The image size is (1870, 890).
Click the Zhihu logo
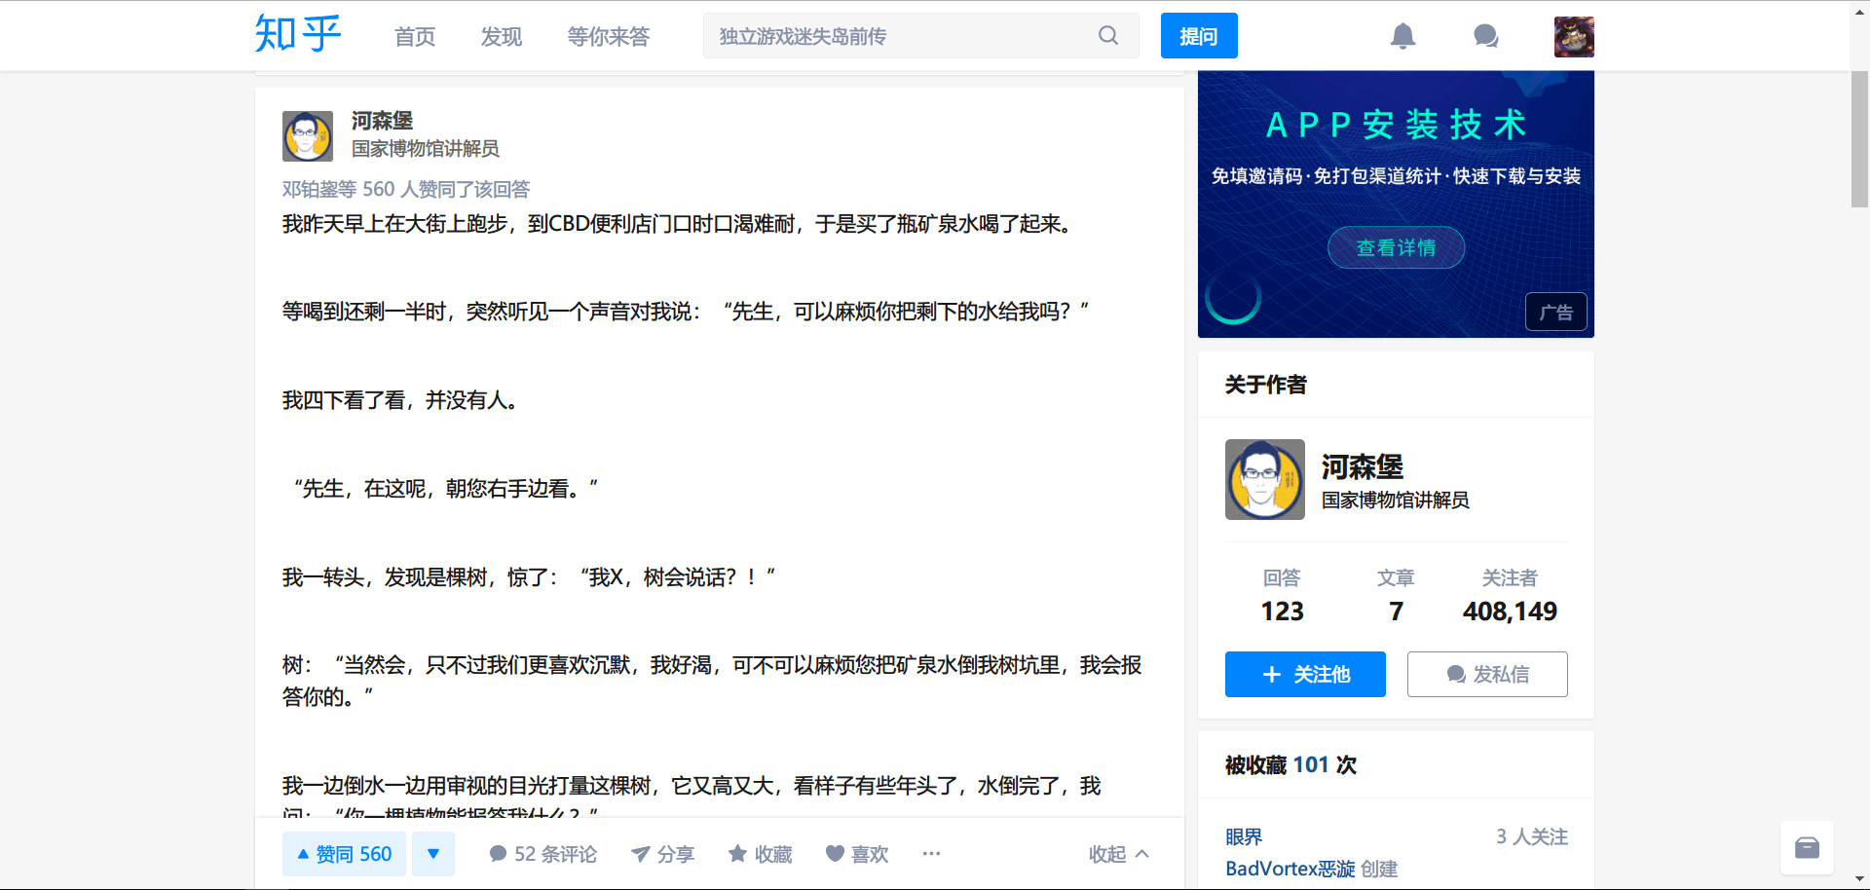click(297, 35)
